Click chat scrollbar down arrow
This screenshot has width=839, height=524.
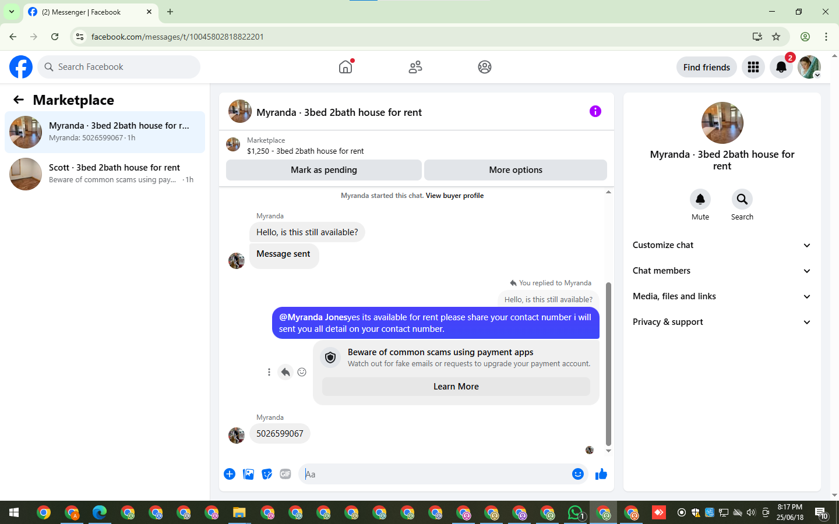[x=608, y=451]
